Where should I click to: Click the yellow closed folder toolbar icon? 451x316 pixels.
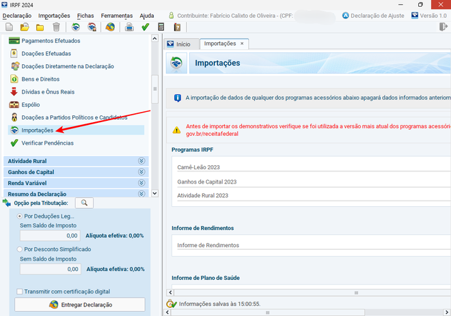40,27
